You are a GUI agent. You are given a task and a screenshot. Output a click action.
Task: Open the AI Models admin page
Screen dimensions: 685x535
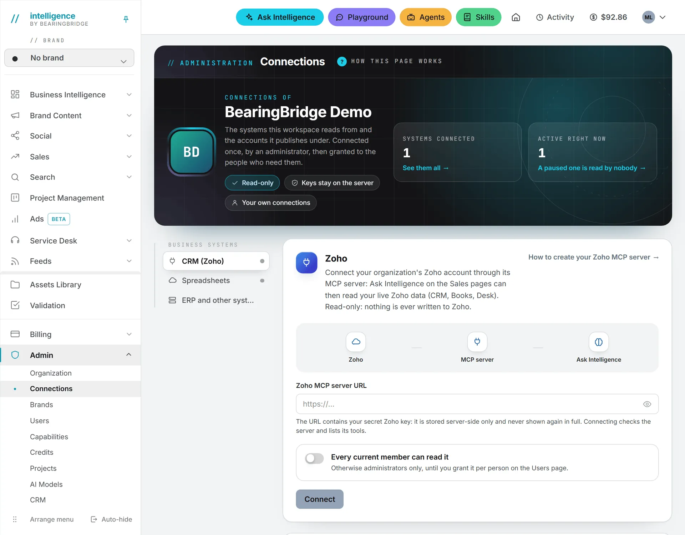pyautogui.click(x=46, y=484)
